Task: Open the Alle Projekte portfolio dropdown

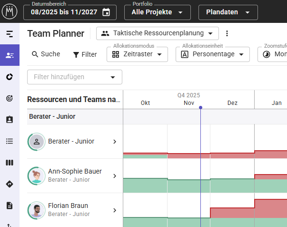Action: point(157,12)
